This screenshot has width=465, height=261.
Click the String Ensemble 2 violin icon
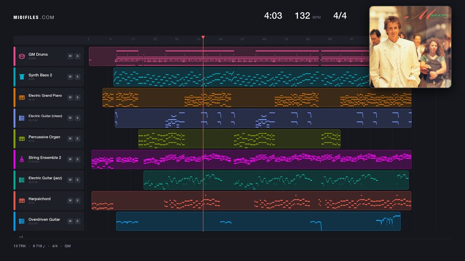pyautogui.click(x=22, y=159)
